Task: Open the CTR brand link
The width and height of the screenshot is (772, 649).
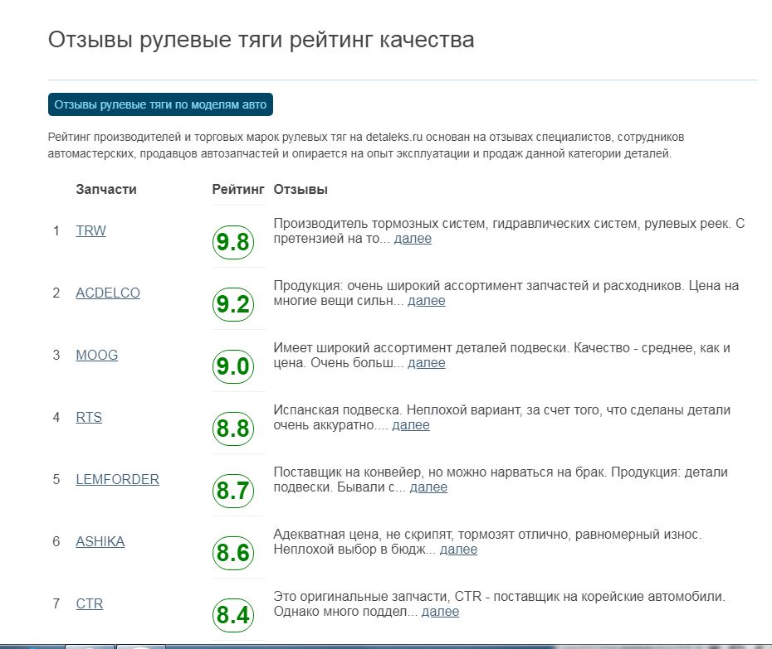Action: [89, 603]
